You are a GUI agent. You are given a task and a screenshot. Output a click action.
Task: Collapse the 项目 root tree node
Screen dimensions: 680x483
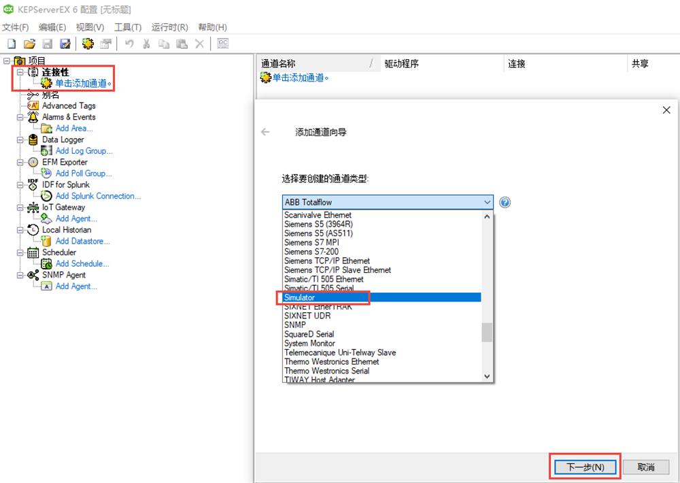(7, 61)
